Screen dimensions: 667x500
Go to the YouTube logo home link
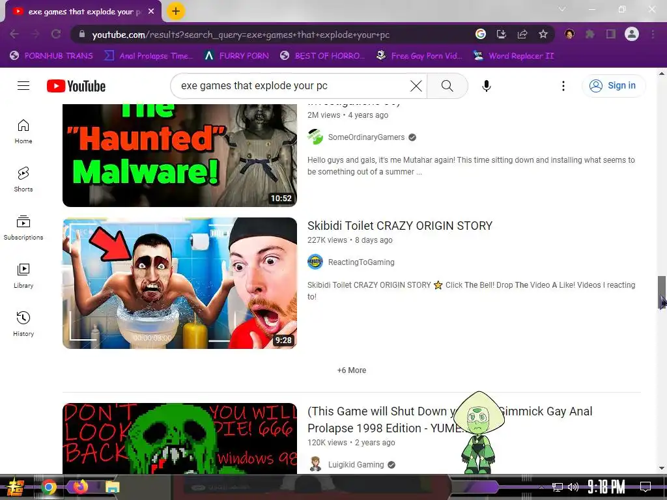pyautogui.click(x=76, y=86)
